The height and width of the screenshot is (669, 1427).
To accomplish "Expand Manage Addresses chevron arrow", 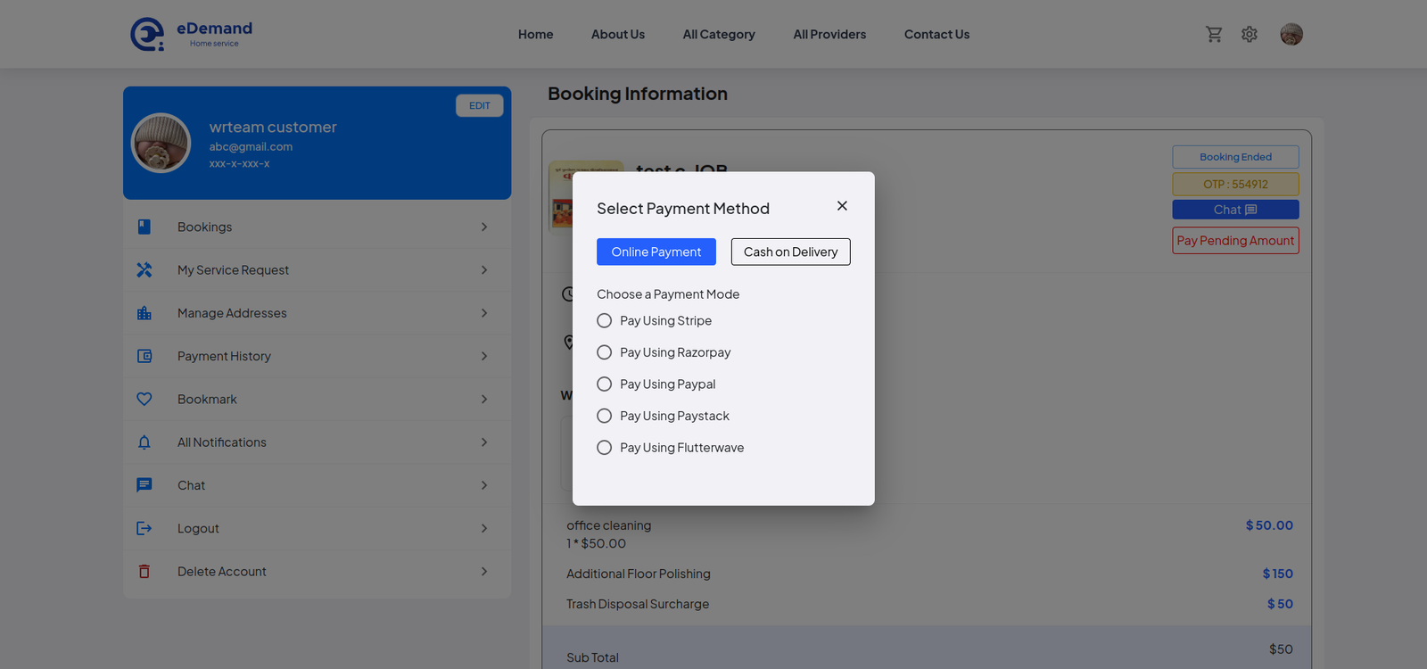I will pyautogui.click(x=484, y=313).
